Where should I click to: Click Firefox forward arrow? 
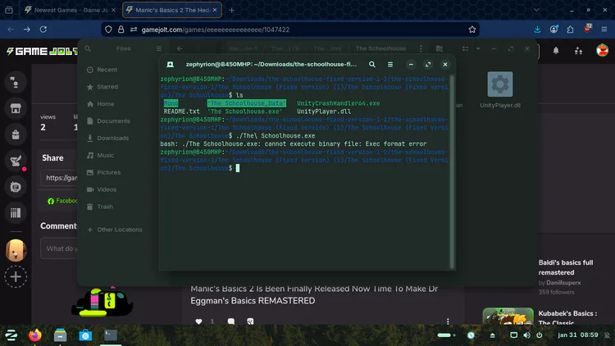[x=27, y=30]
